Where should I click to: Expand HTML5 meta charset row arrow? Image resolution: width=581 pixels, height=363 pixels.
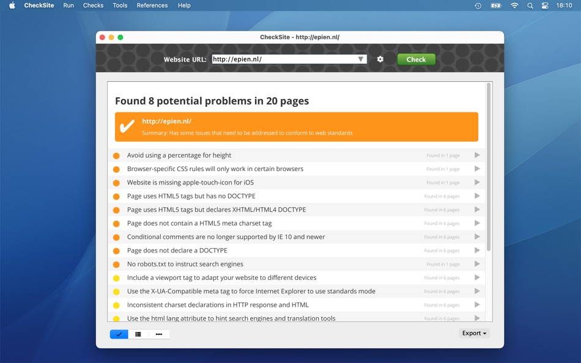477,223
